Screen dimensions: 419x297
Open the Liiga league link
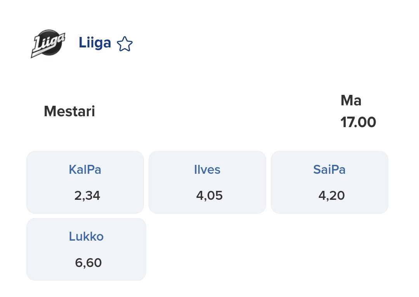tap(95, 43)
